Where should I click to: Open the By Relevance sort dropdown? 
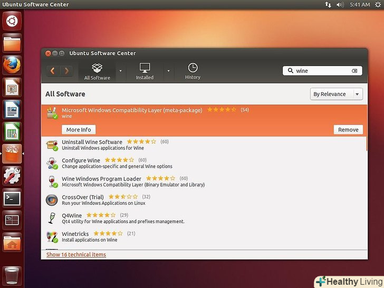[336, 94]
